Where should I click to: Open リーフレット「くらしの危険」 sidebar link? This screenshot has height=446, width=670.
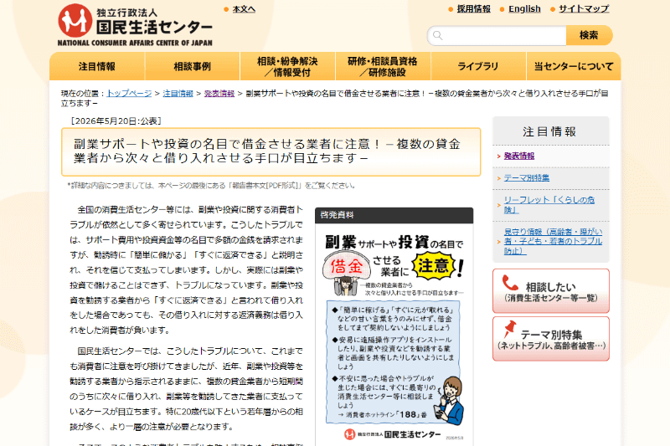pyautogui.click(x=549, y=205)
